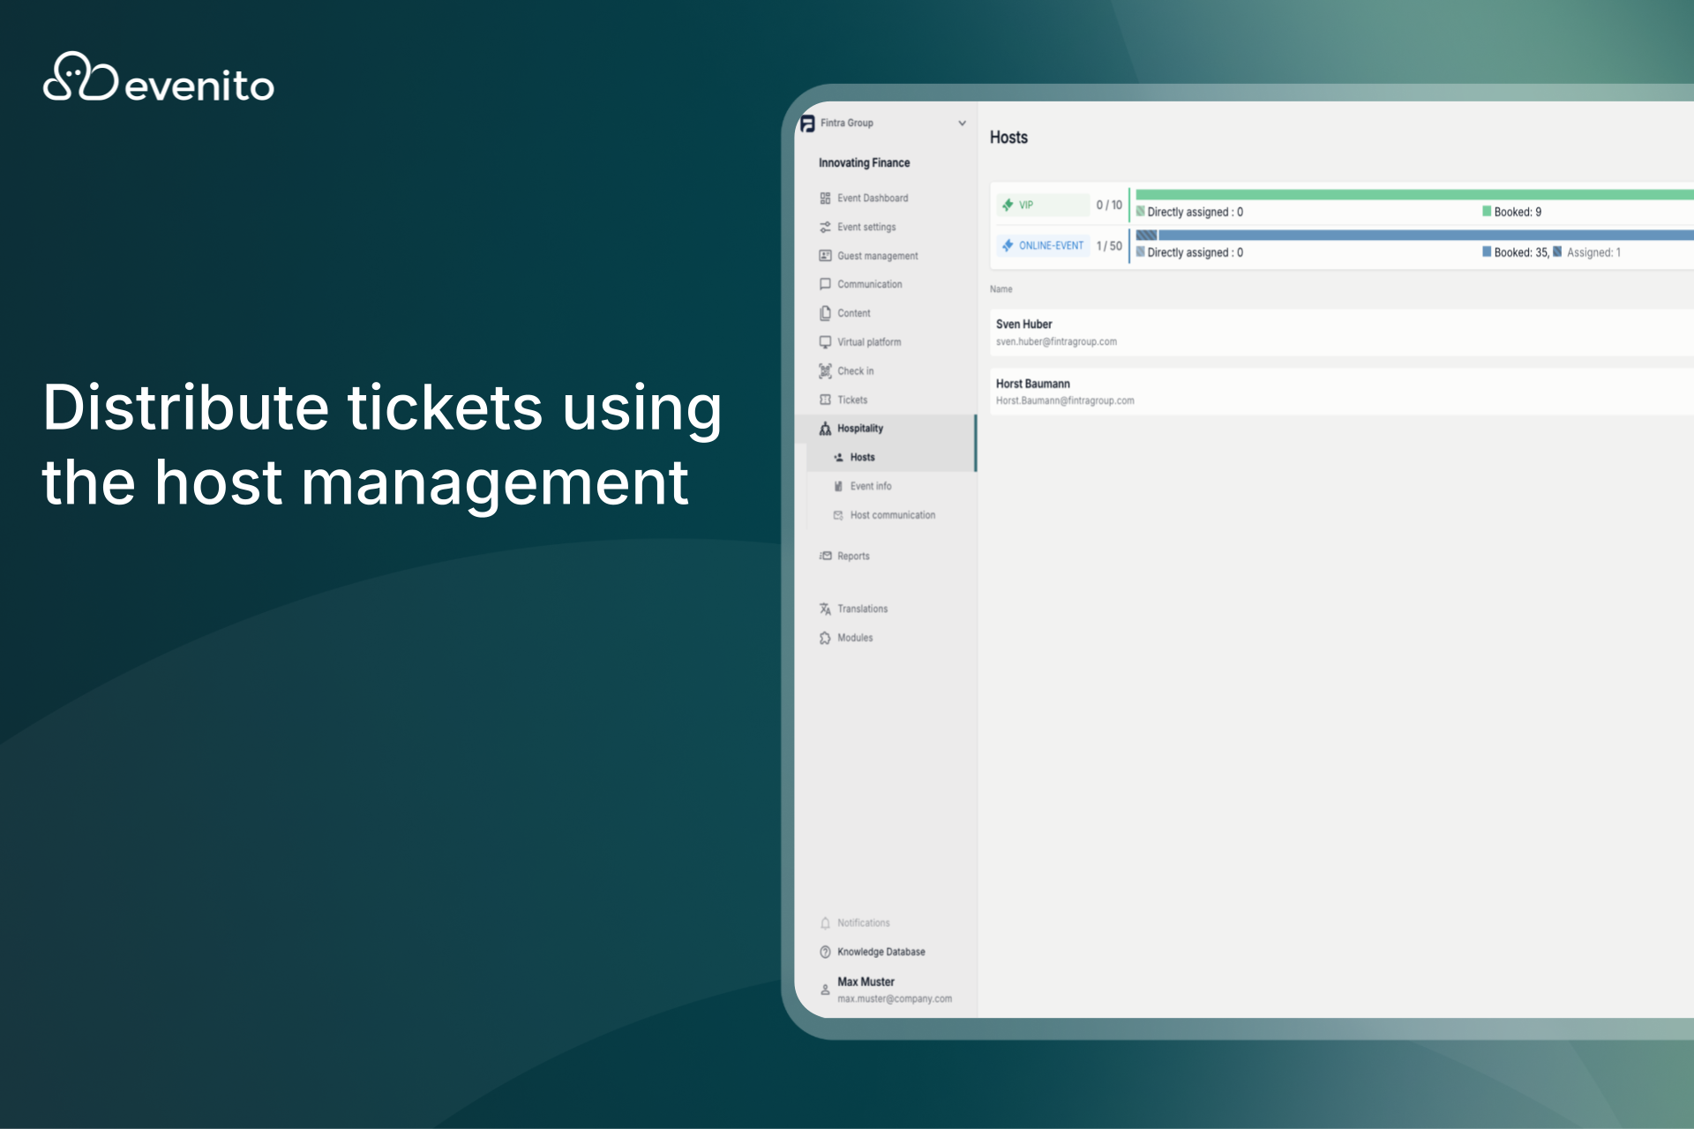Click the hatched Assigned: 1 legend swatch
This screenshot has height=1129, width=1694.
[1557, 252]
